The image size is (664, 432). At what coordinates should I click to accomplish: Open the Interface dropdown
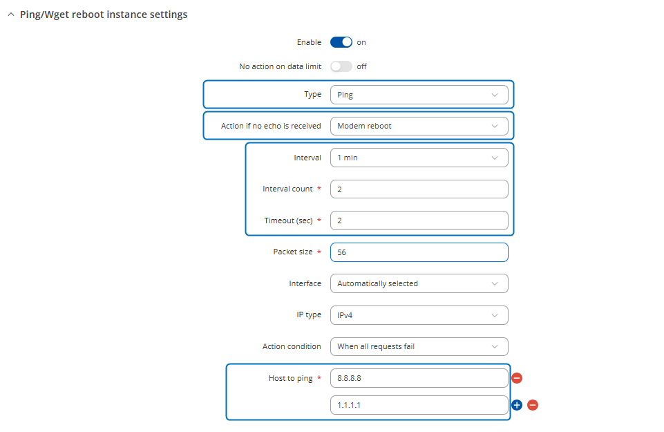coord(419,283)
